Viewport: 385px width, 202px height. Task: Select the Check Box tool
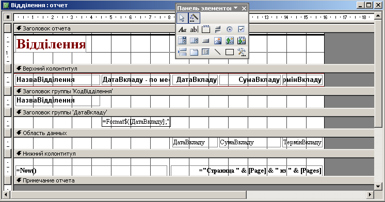[x=241, y=29]
